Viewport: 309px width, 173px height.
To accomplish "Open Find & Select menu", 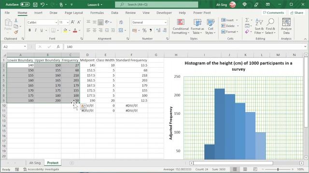I will pos(270,27).
